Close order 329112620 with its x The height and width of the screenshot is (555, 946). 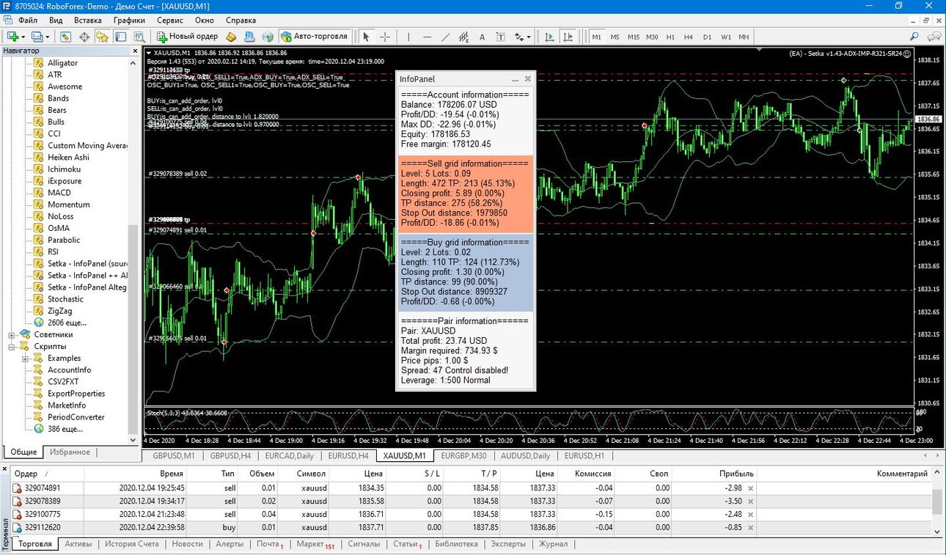(750, 527)
